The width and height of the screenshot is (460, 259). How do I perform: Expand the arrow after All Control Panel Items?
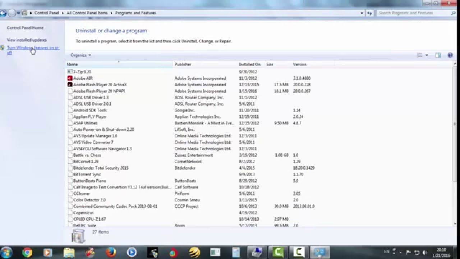click(x=111, y=13)
